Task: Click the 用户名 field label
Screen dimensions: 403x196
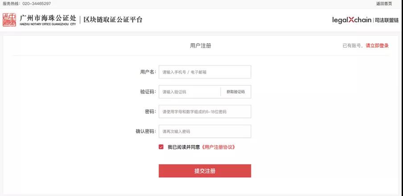Action: 148,72
